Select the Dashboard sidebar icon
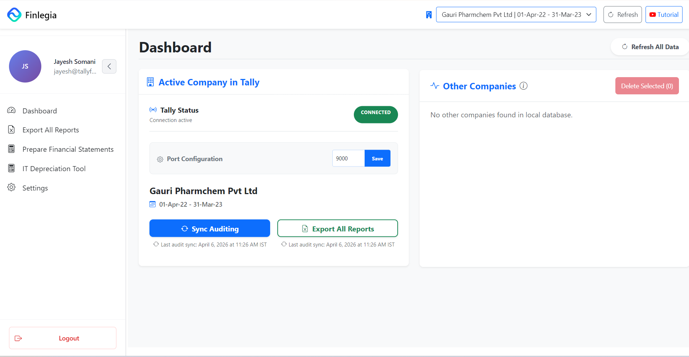 [11, 111]
